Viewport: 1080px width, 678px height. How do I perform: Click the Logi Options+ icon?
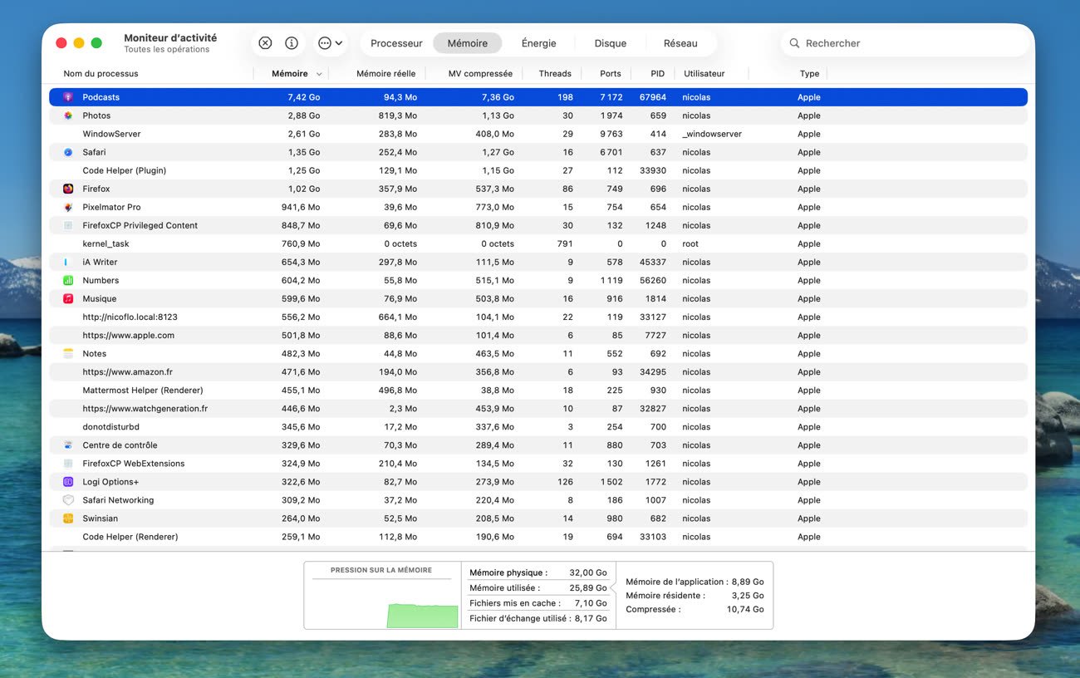(68, 482)
